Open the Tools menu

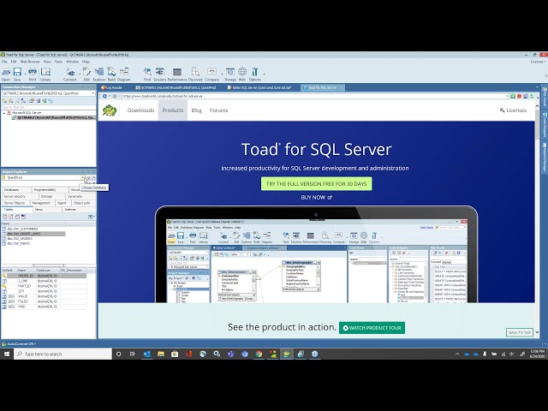58,62
